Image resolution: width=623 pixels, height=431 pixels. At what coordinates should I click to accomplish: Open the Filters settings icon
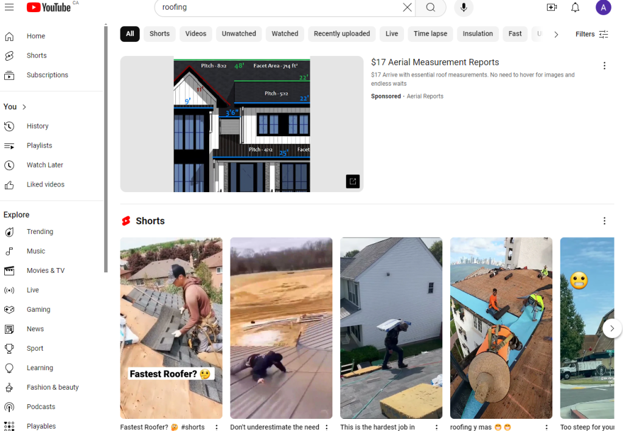[x=604, y=34]
